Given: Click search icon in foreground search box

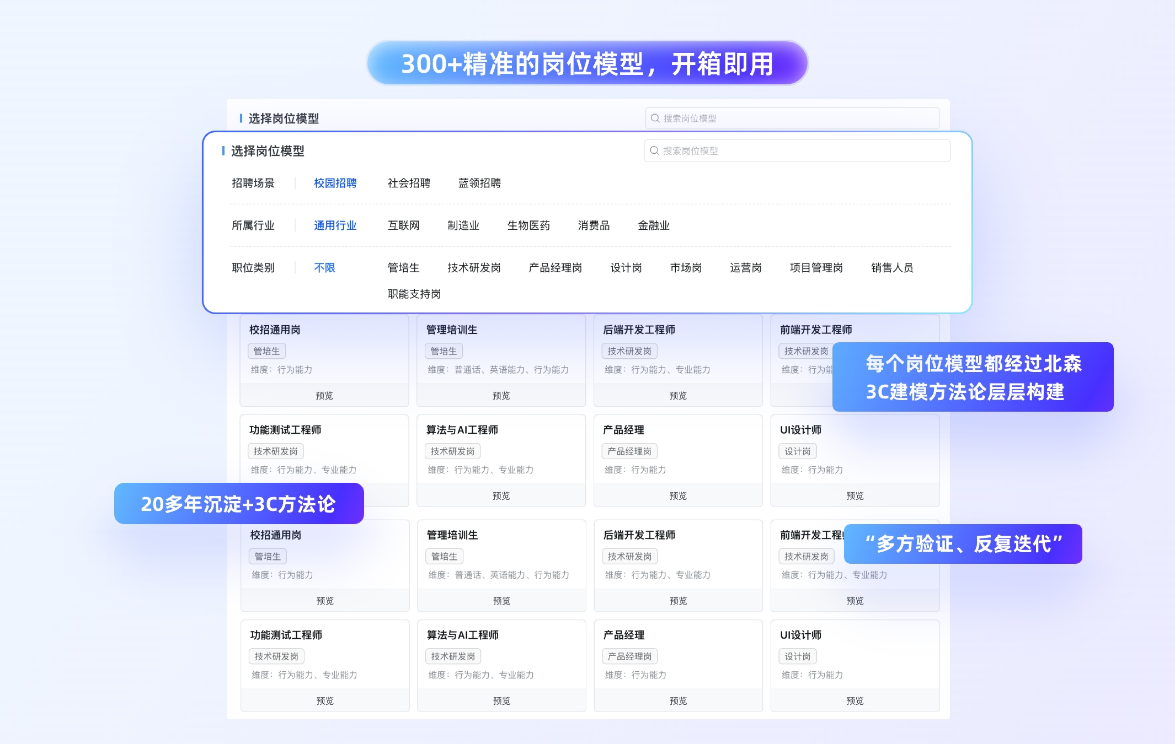Looking at the screenshot, I should [x=654, y=150].
